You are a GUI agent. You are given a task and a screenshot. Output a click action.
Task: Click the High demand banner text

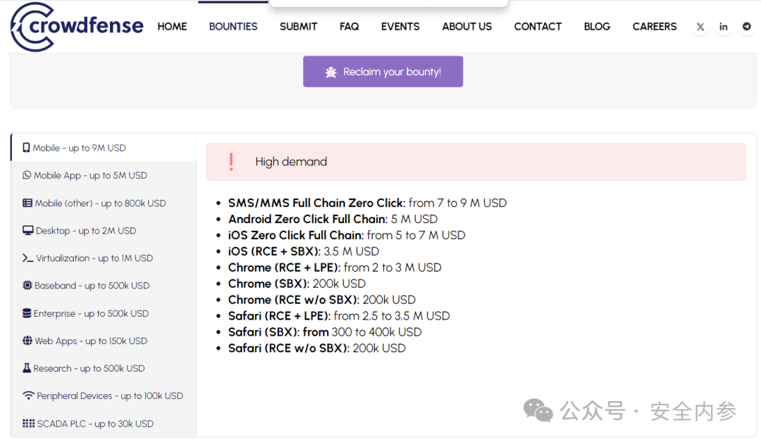tap(291, 161)
